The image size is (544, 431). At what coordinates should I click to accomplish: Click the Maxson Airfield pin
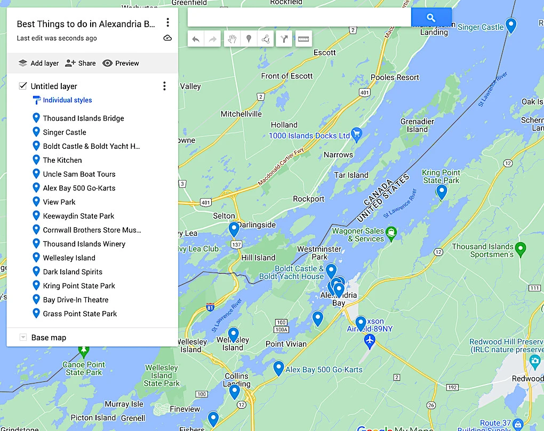tap(361, 323)
